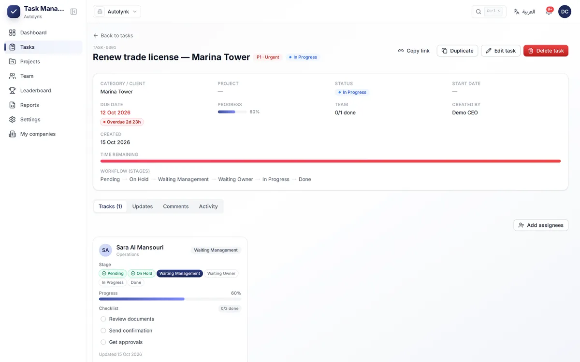
Task: Check the Review documents checklist item
Action: point(103,319)
